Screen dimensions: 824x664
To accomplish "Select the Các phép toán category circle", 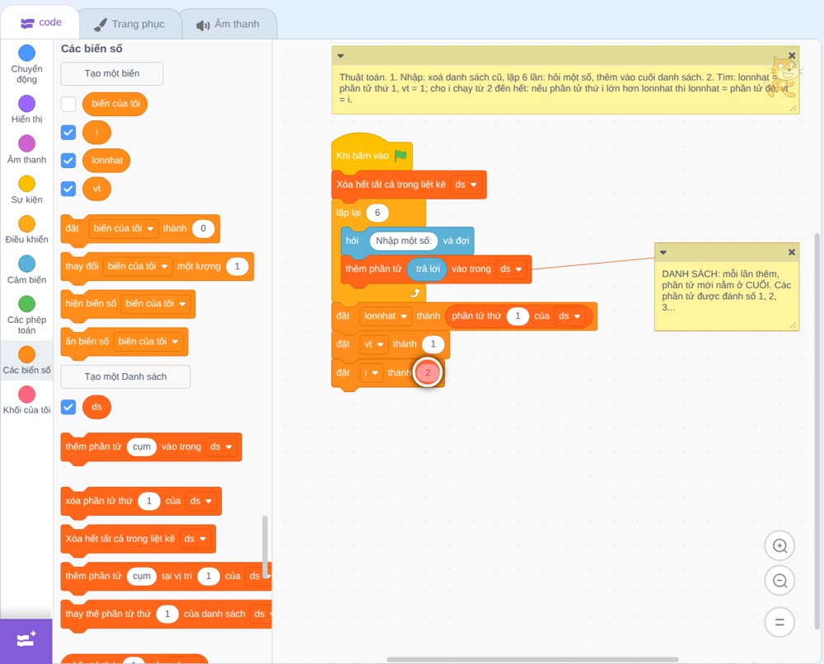I will point(27,304).
